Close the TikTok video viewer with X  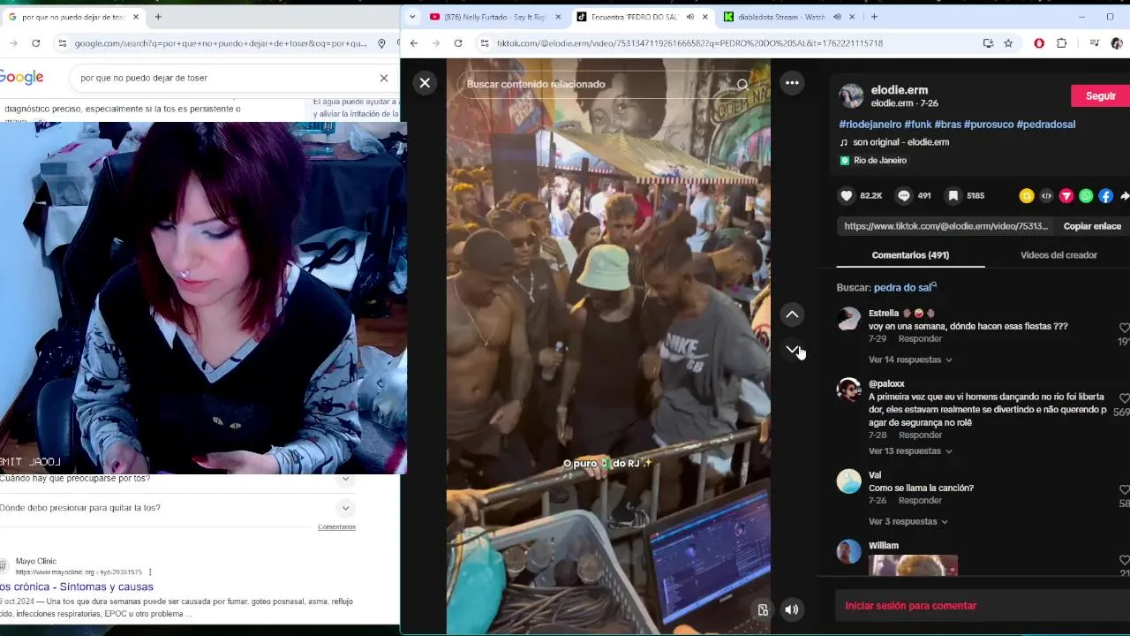tap(425, 83)
